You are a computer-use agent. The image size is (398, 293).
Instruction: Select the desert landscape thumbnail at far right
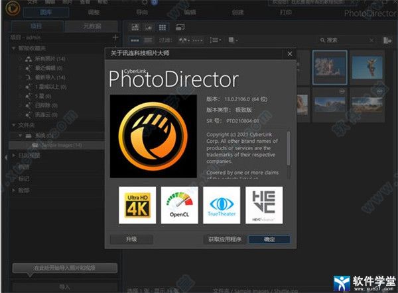367,105
